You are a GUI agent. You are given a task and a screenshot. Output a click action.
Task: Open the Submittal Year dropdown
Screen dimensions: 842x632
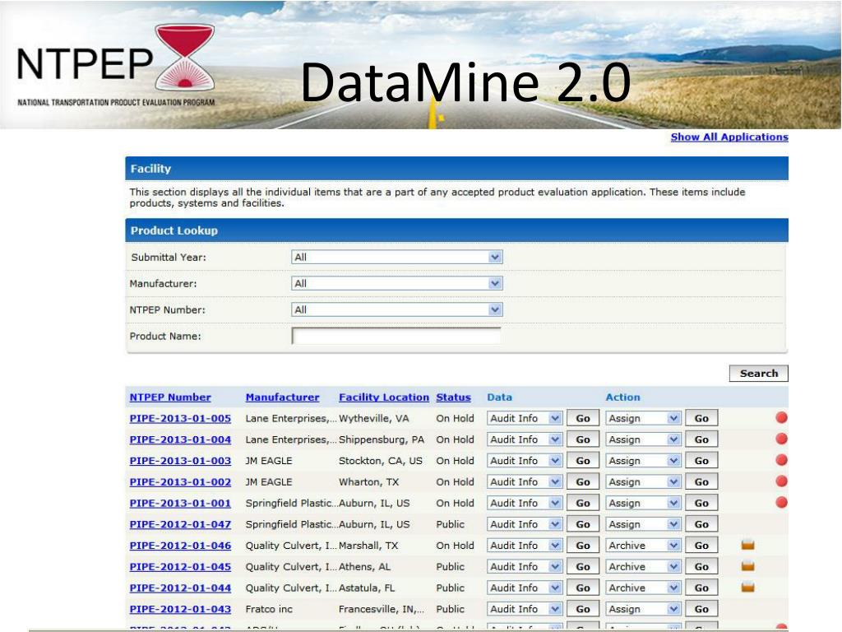click(x=397, y=257)
